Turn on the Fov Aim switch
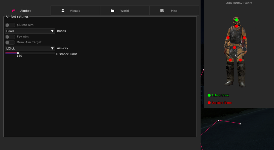 click(10, 37)
